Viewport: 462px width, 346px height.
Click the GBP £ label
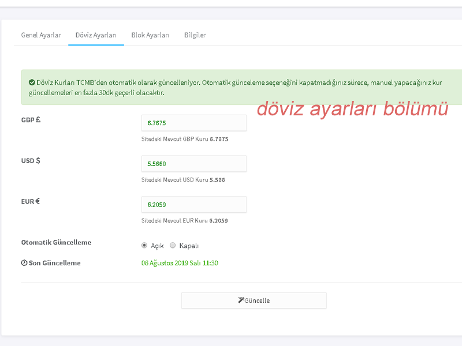click(x=31, y=121)
